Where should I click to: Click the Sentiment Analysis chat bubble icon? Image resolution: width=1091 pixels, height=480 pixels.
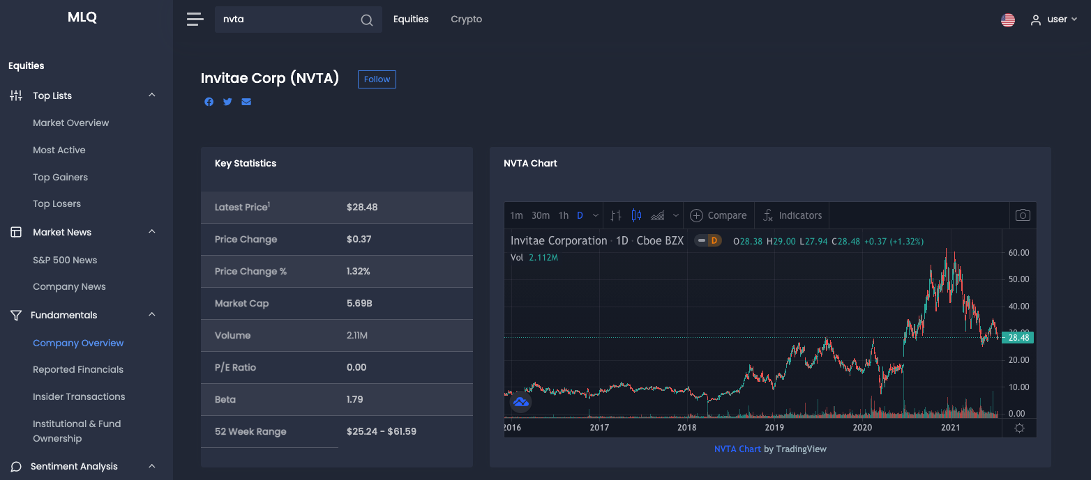pos(15,466)
